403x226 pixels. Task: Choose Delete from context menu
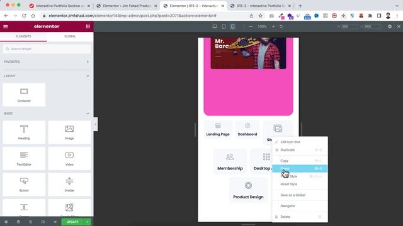coord(300,217)
